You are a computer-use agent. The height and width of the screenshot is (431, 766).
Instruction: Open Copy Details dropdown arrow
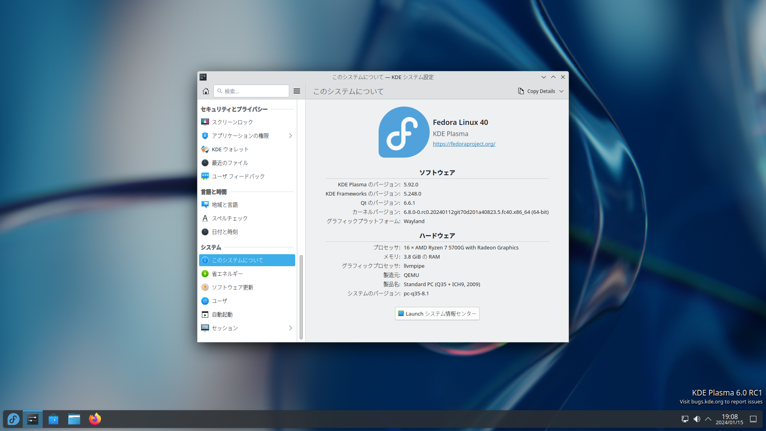(561, 91)
